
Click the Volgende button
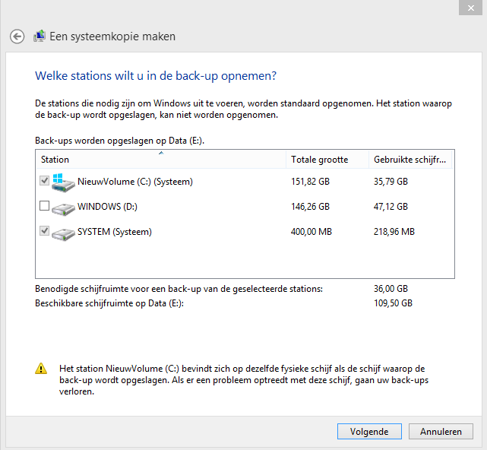[369, 431]
